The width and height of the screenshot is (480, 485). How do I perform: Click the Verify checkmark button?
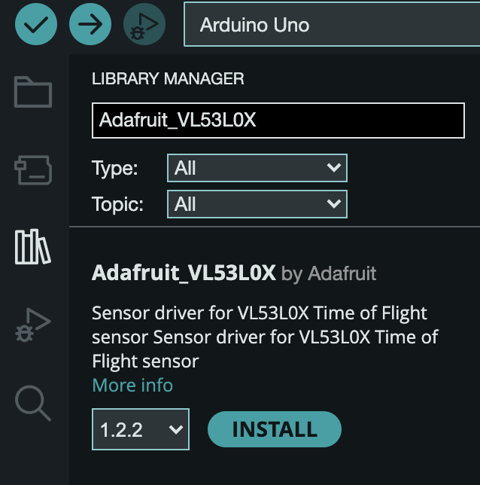(36, 24)
